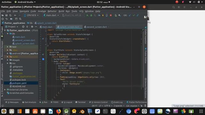The width and height of the screenshot is (205, 115).
Task: Click the Project panel horizontal scrollbar
Action: tap(13, 100)
